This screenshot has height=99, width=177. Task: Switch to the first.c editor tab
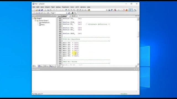point(64,16)
